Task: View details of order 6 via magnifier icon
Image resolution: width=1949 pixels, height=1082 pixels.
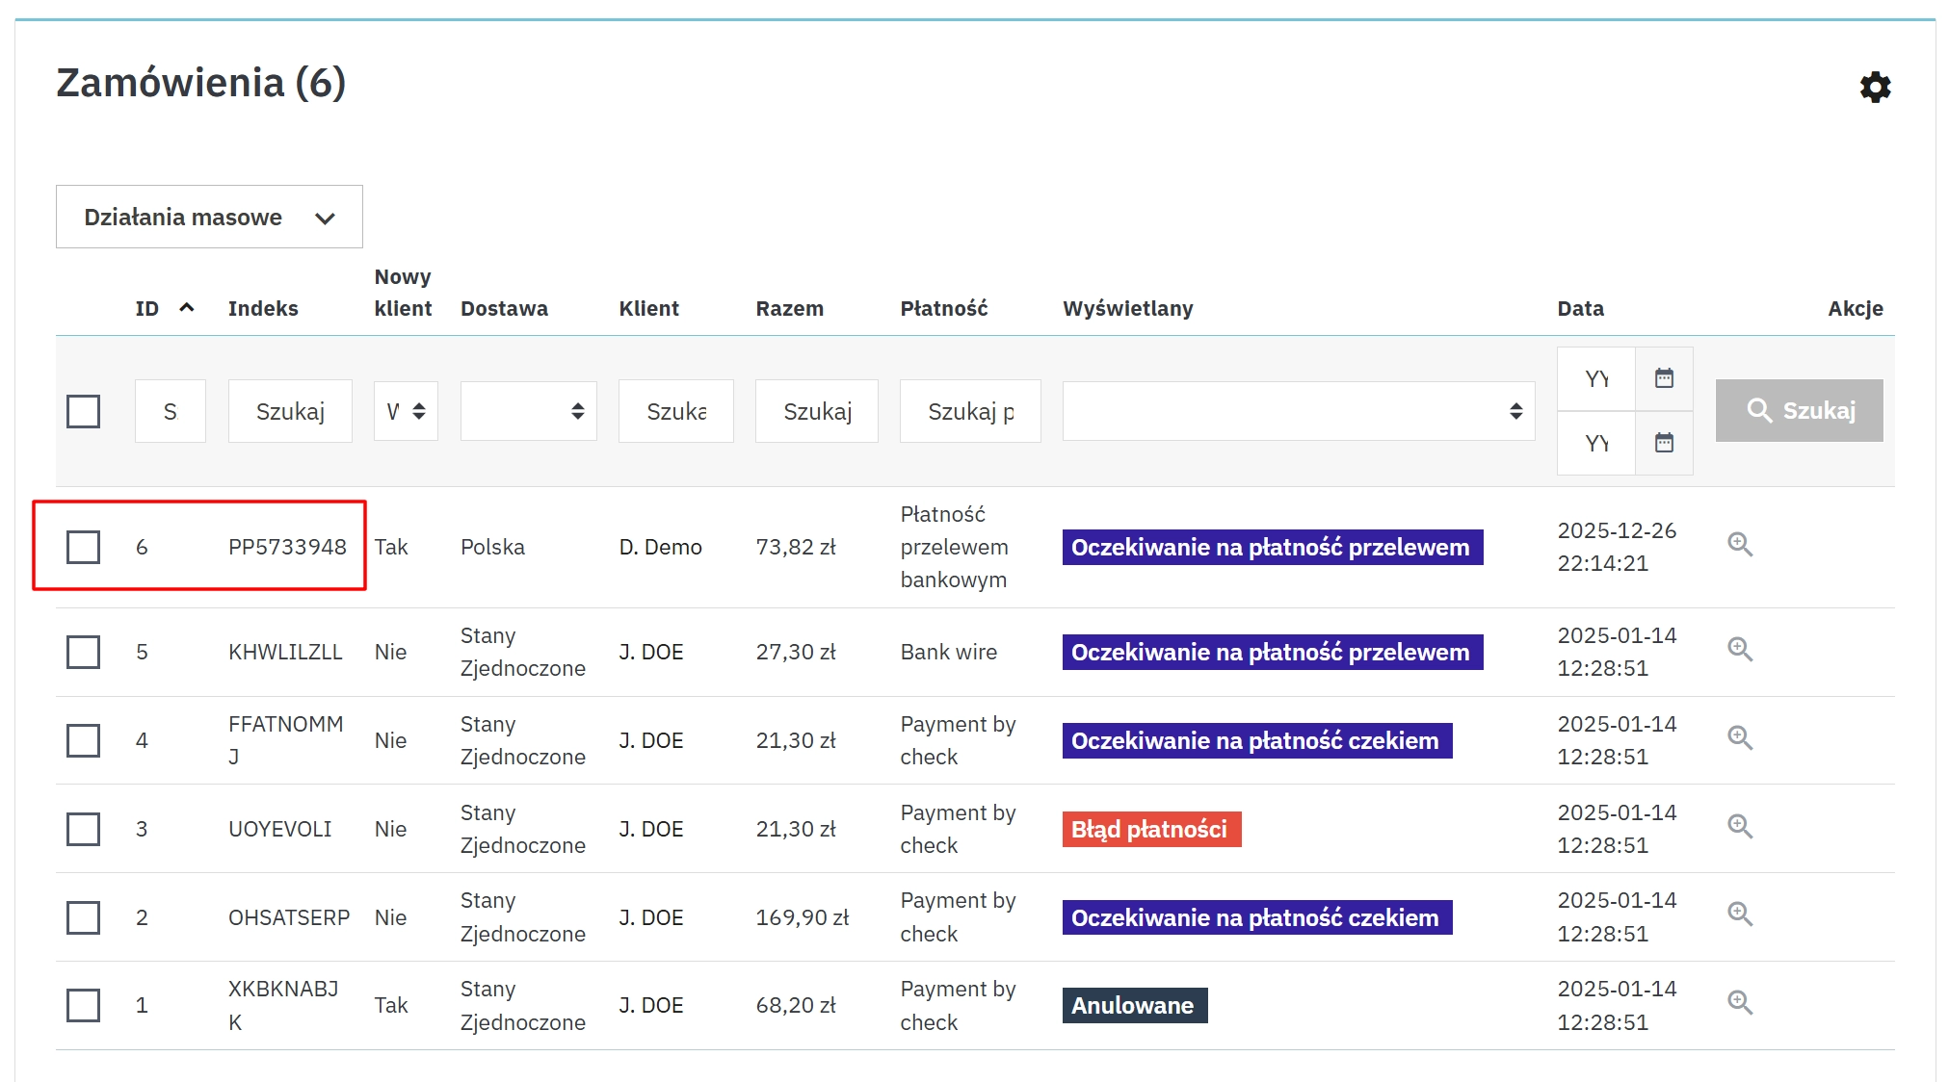Action: point(1740,545)
